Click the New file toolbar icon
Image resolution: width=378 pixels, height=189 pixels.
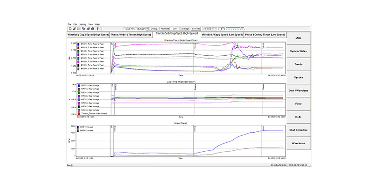[69, 28]
